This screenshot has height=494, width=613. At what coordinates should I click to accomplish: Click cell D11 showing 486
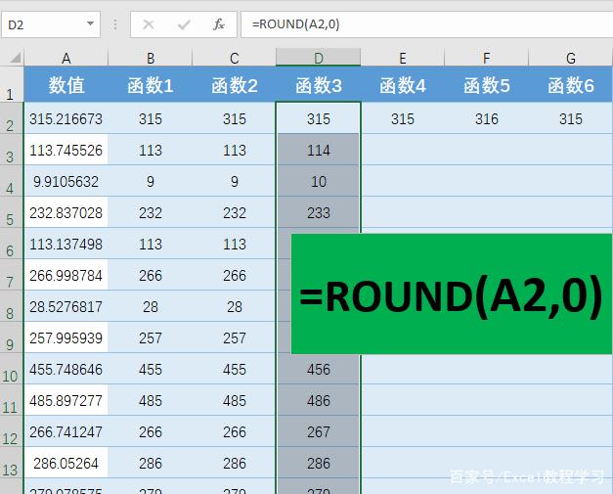[x=318, y=400]
